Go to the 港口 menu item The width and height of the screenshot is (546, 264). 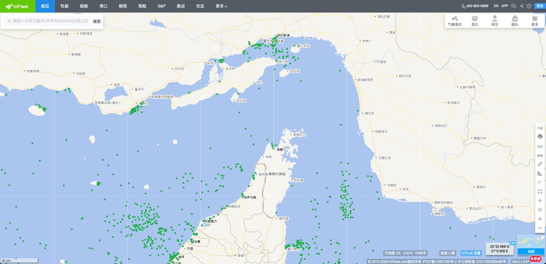(103, 6)
